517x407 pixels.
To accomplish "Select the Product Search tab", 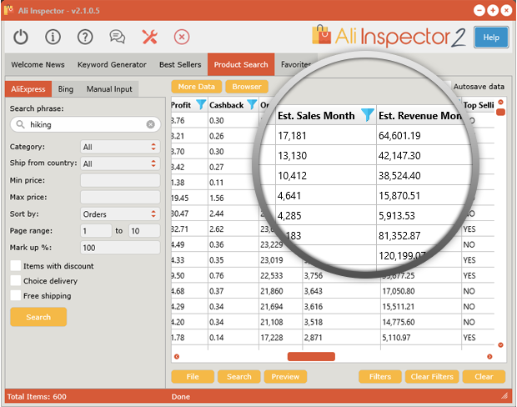I will 241,65.
